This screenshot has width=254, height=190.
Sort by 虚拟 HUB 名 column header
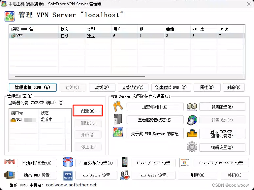34,29
